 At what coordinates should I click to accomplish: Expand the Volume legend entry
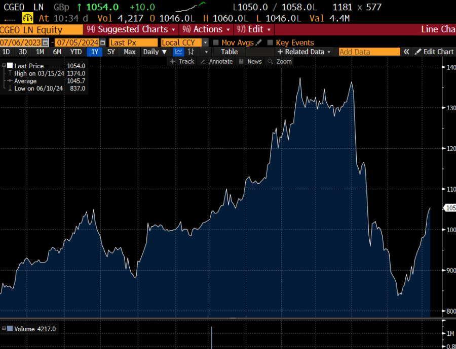[4, 329]
